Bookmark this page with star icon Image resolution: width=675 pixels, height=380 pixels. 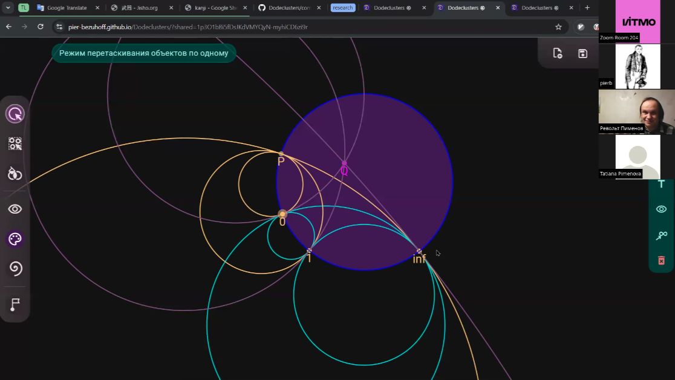point(558,27)
